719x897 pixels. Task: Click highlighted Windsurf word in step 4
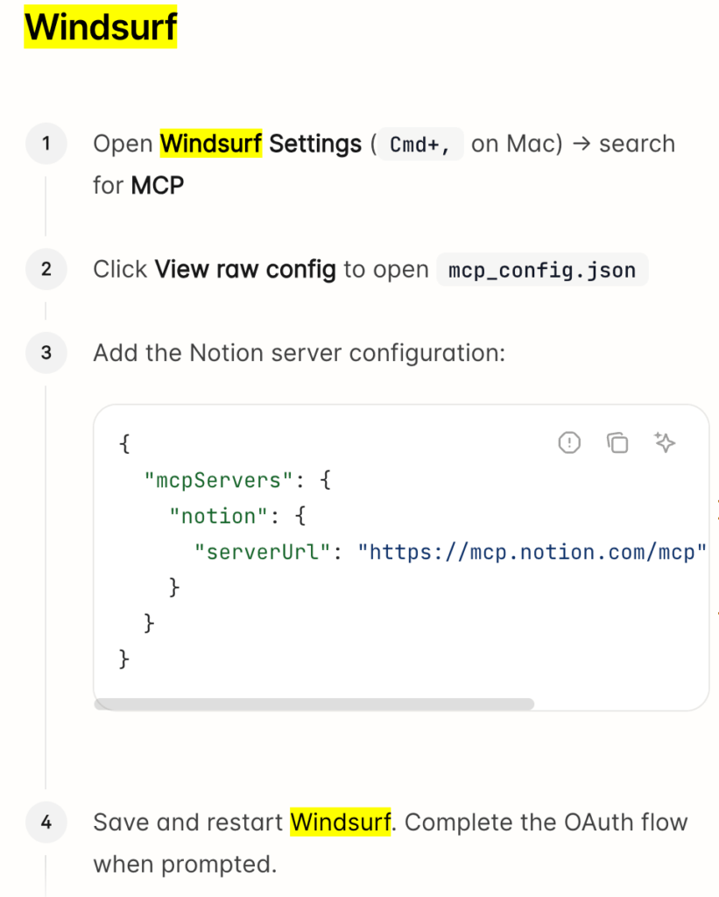tap(340, 823)
